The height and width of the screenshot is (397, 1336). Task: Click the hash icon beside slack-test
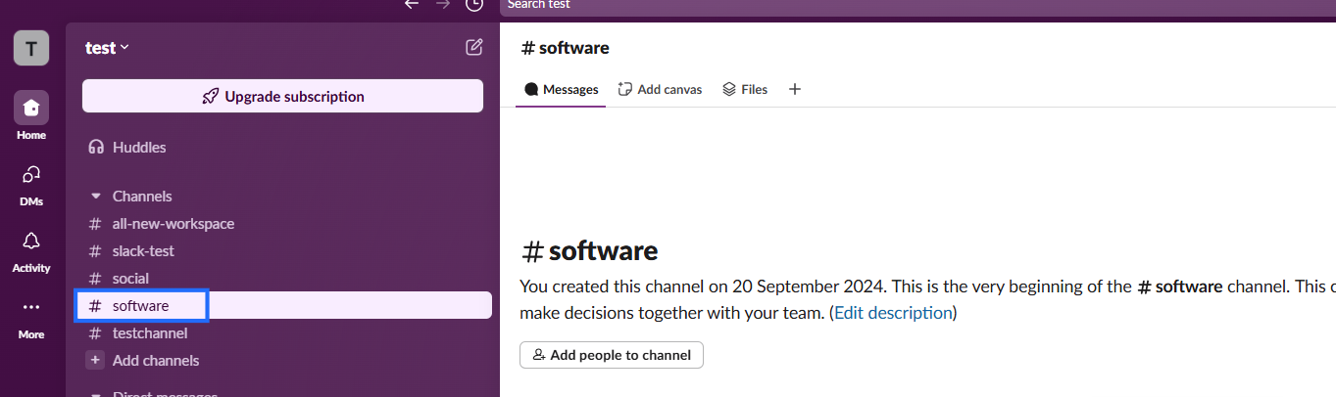[x=95, y=251]
